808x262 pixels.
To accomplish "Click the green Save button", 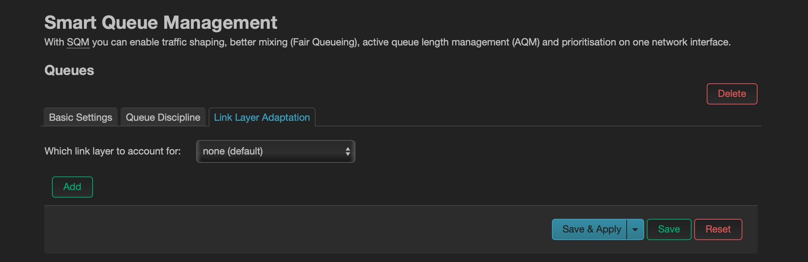I will 669,229.
